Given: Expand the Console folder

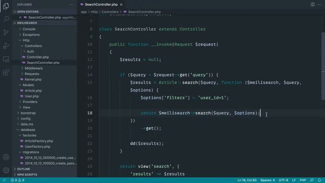Looking at the screenshot, I should (29, 29).
